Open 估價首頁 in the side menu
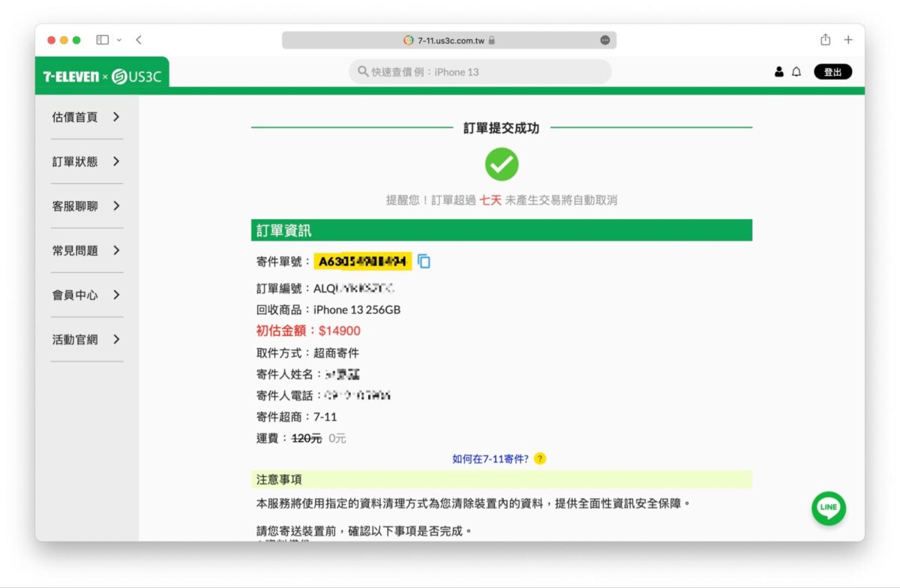The width and height of the screenshot is (900, 588). [75, 117]
